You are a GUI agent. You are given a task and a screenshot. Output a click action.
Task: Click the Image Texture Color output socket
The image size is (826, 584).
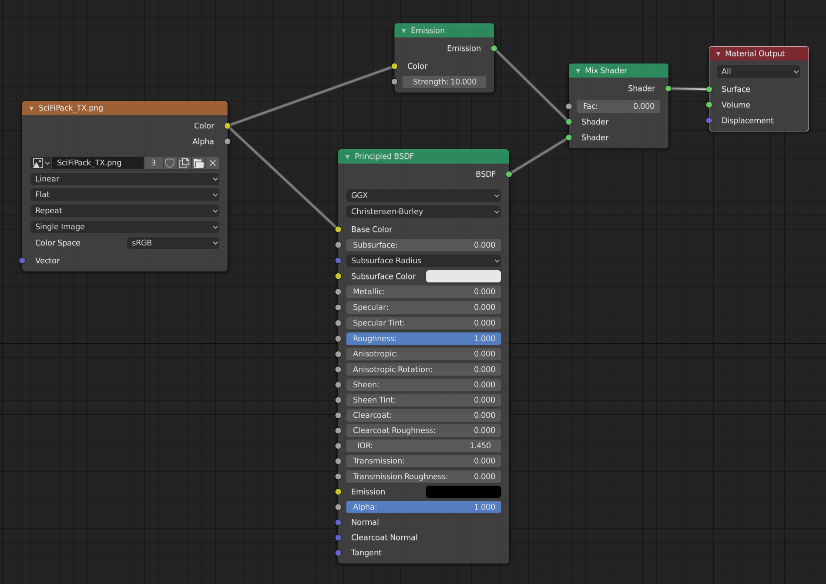[227, 126]
